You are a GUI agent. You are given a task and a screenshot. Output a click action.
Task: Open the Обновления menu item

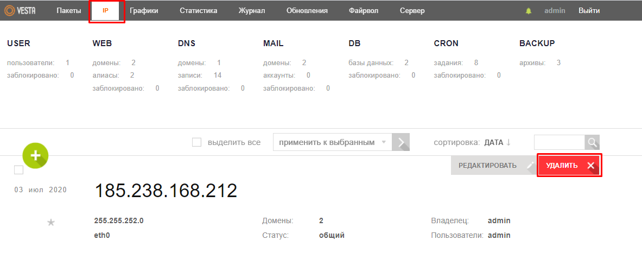pyautogui.click(x=307, y=11)
